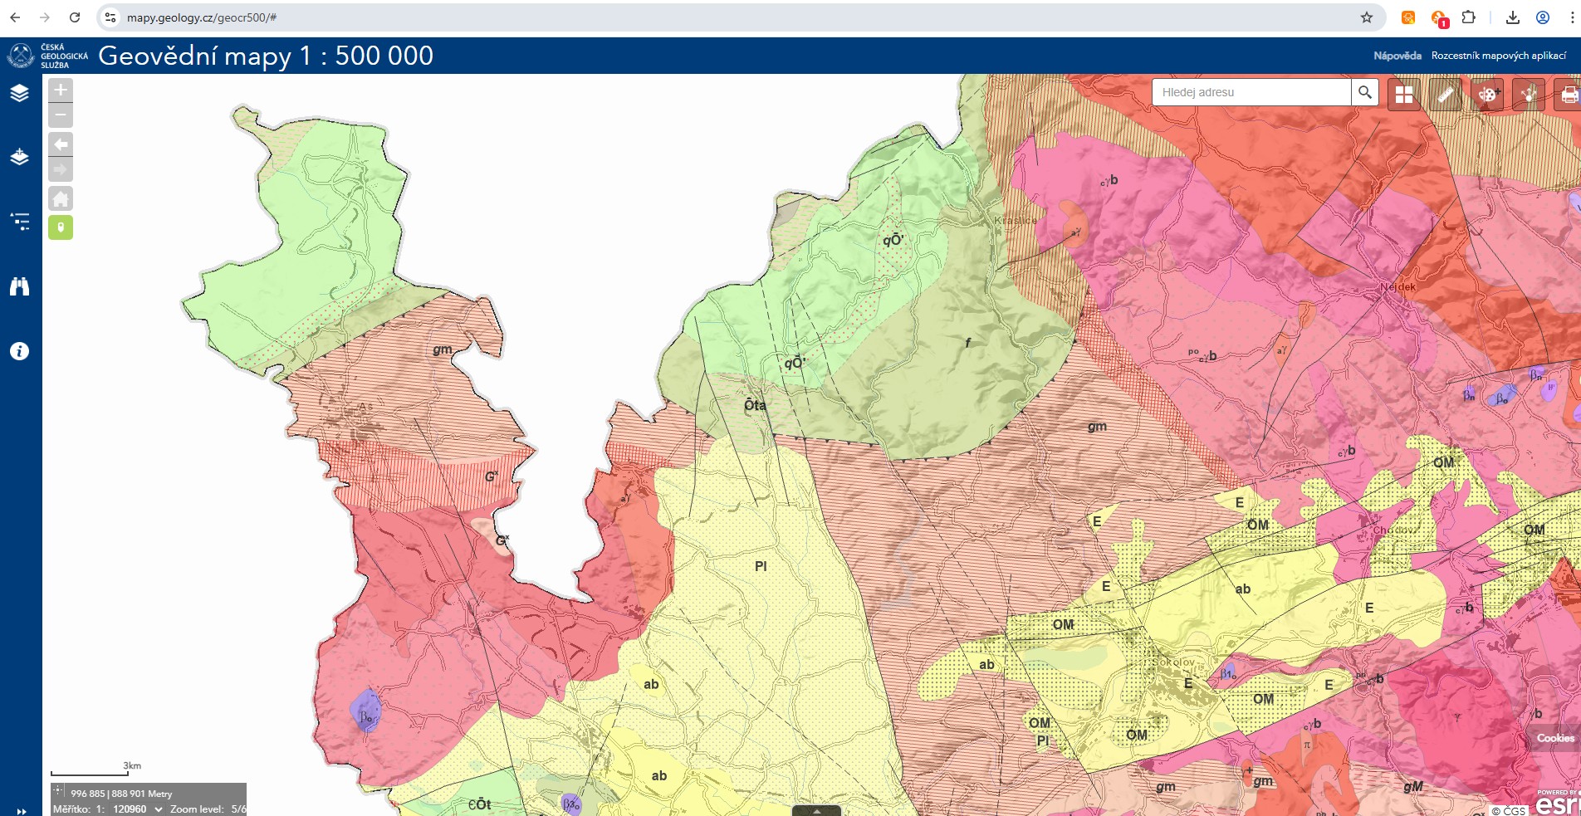Reset map to home extent
The image size is (1581, 816).
click(61, 198)
